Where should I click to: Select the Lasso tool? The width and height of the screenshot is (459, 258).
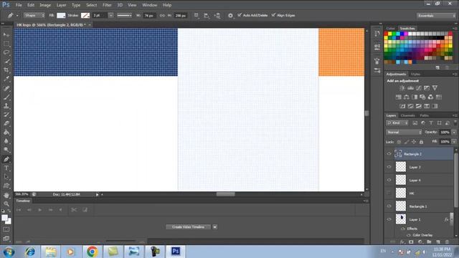click(6, 52)
